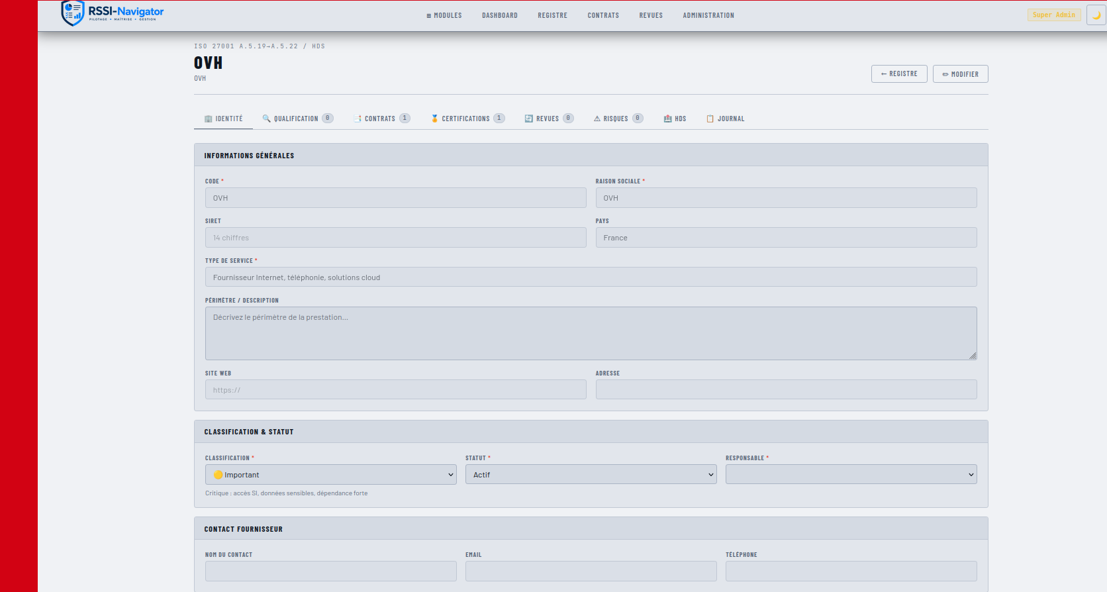Click the Super Admin badge
The image size is (1107, 592).
click(x=1054, y=15)
